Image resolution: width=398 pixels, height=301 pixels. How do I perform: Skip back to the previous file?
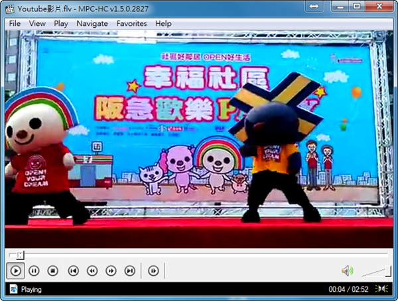pos(74,271)
